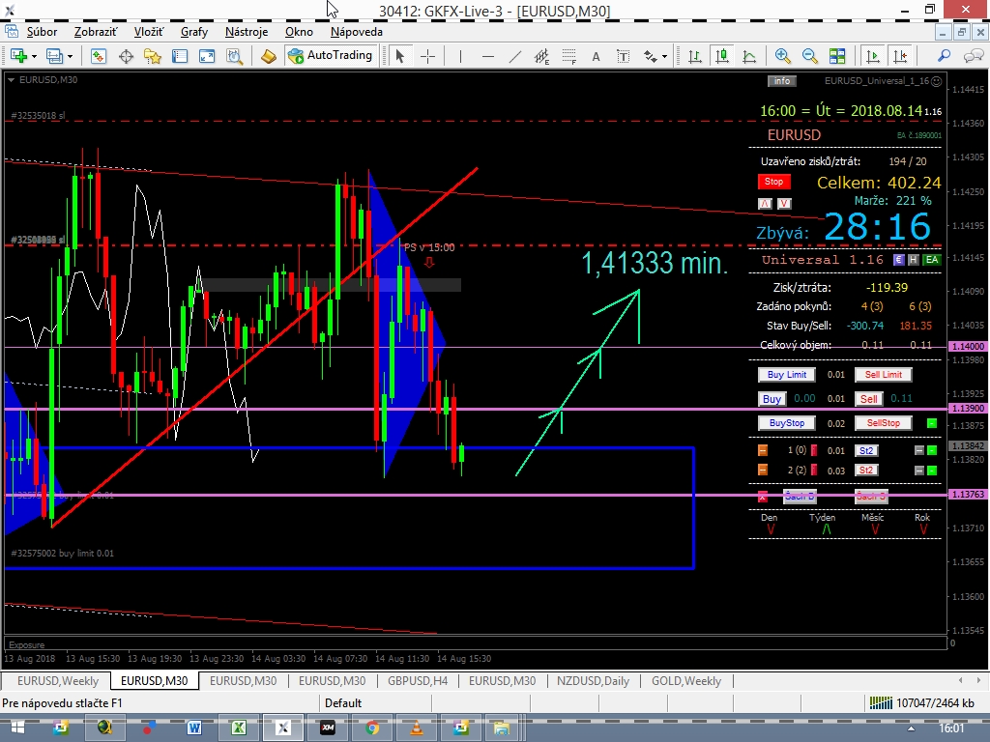
Task: Open the Nástroje menu
Action: pos(247,32)
